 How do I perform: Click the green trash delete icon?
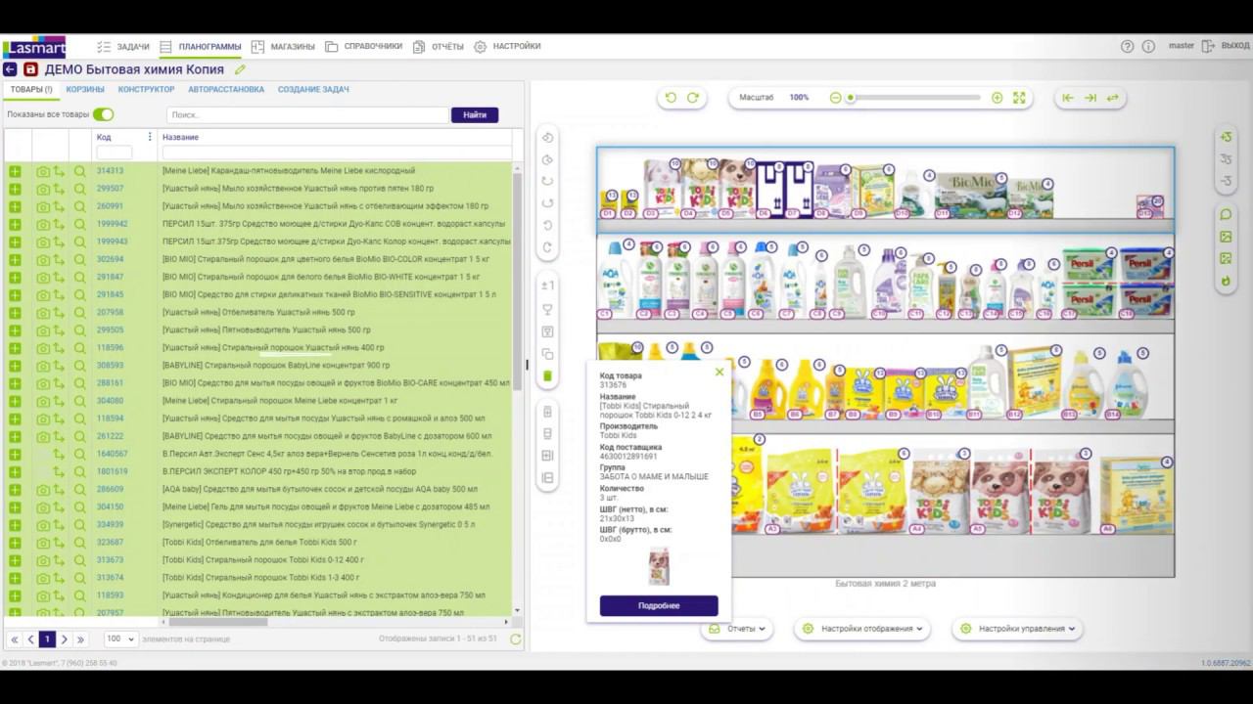click(548, 375)
